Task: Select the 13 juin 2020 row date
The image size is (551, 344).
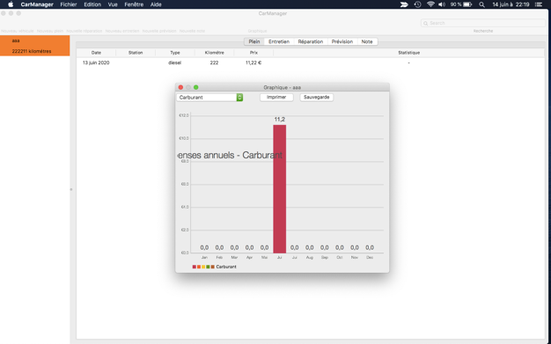Action: (x=96, y=62)
